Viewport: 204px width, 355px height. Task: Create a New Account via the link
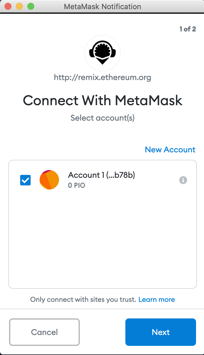coord(170,149)
